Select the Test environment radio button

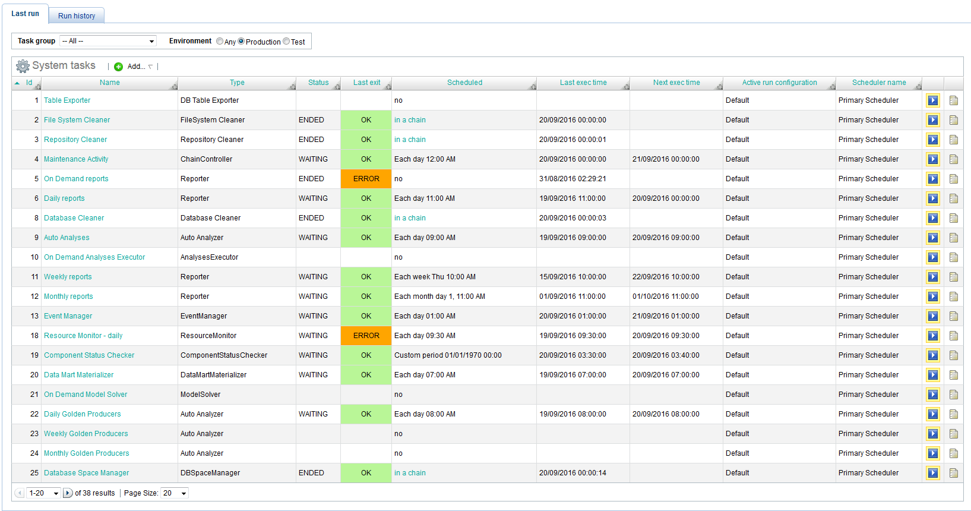(x=286, y=42)
